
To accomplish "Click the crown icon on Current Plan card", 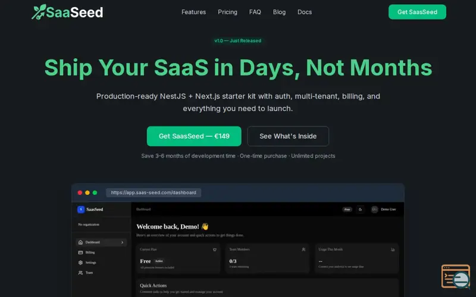I will coord(215,249).
